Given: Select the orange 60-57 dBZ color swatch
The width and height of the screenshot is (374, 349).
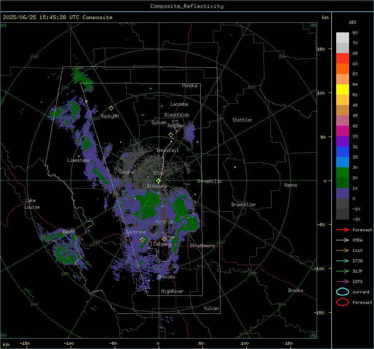Looking at the screenshot, I should tap(342, 69).
